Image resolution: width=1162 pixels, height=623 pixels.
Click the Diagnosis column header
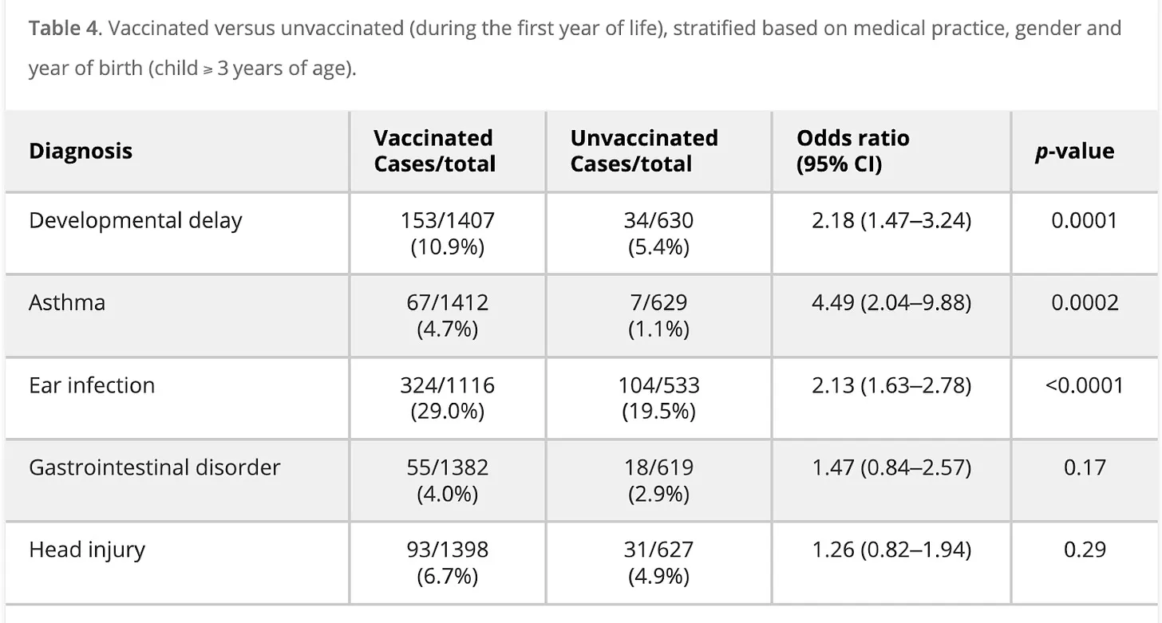(x=81, y=151)
